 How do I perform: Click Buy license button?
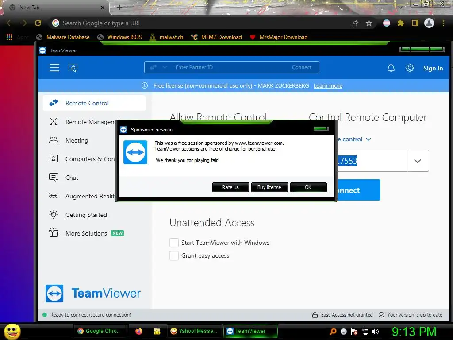click(269, 187)
